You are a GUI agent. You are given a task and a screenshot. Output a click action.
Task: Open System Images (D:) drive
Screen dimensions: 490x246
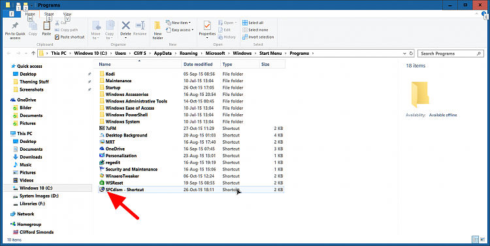tap(39, 196)
